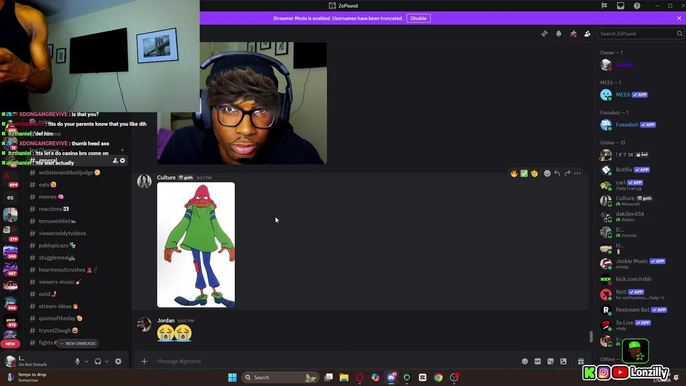
Task: Open sticker picker in message bar
Action: [550, 361]
